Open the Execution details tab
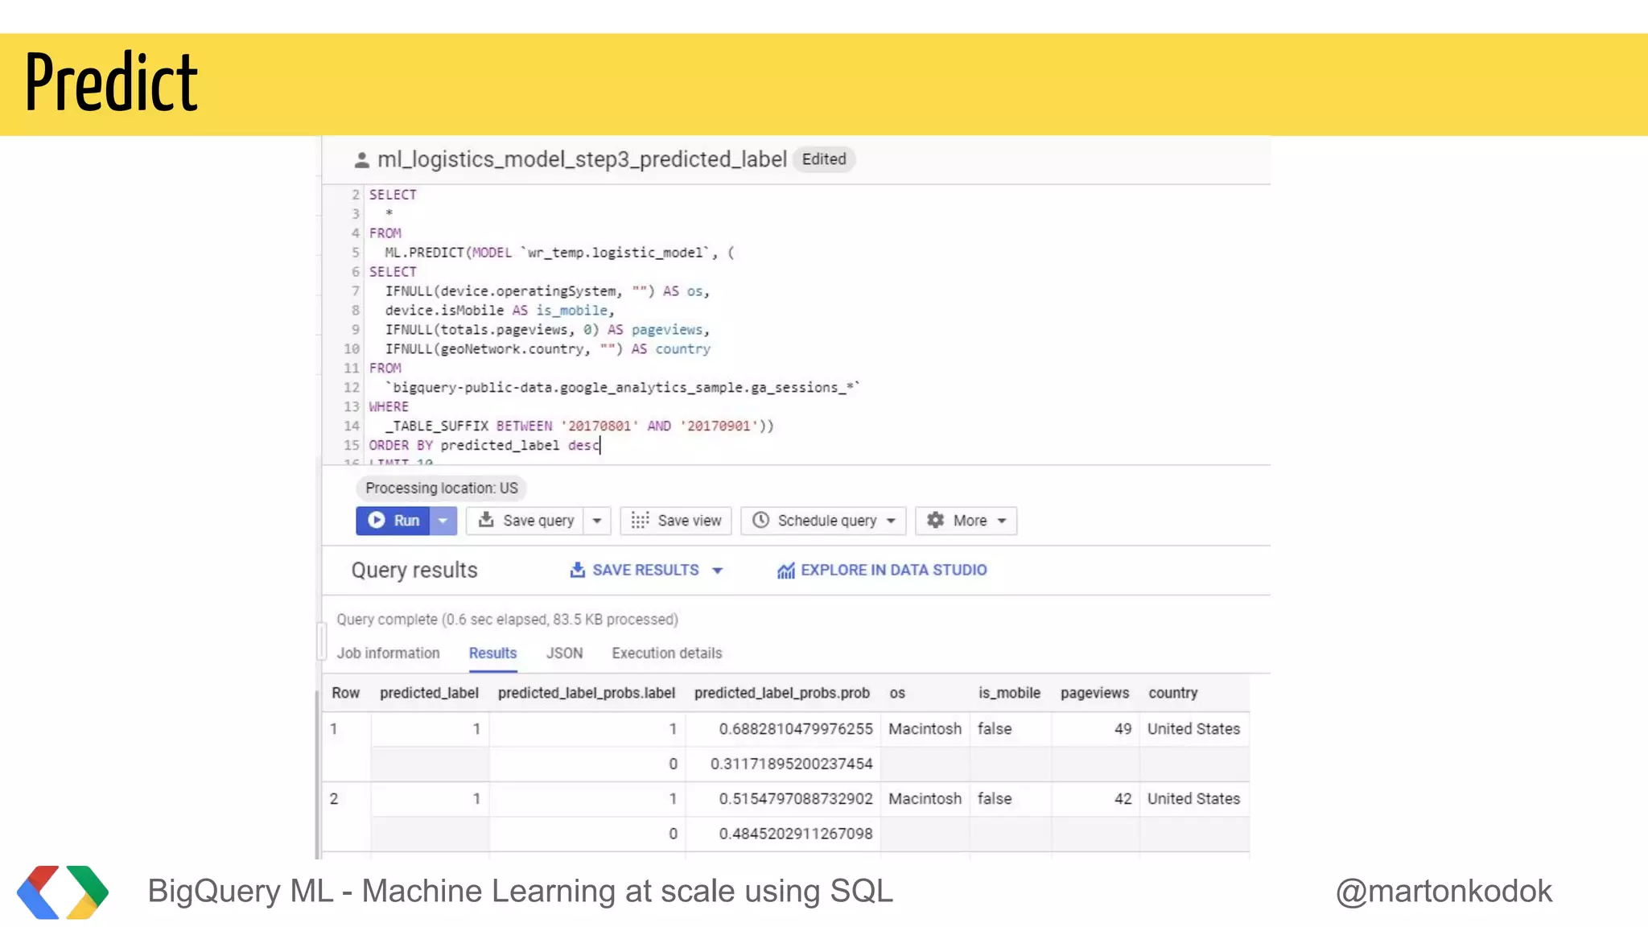Image resolution: width=1648 pixels, height=927 pixels. (666, 653)
